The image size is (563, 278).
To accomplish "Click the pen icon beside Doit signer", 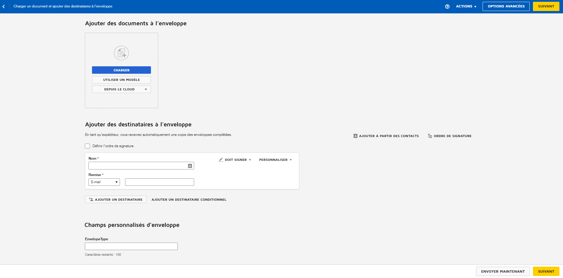I will click(x=221, y=160).
